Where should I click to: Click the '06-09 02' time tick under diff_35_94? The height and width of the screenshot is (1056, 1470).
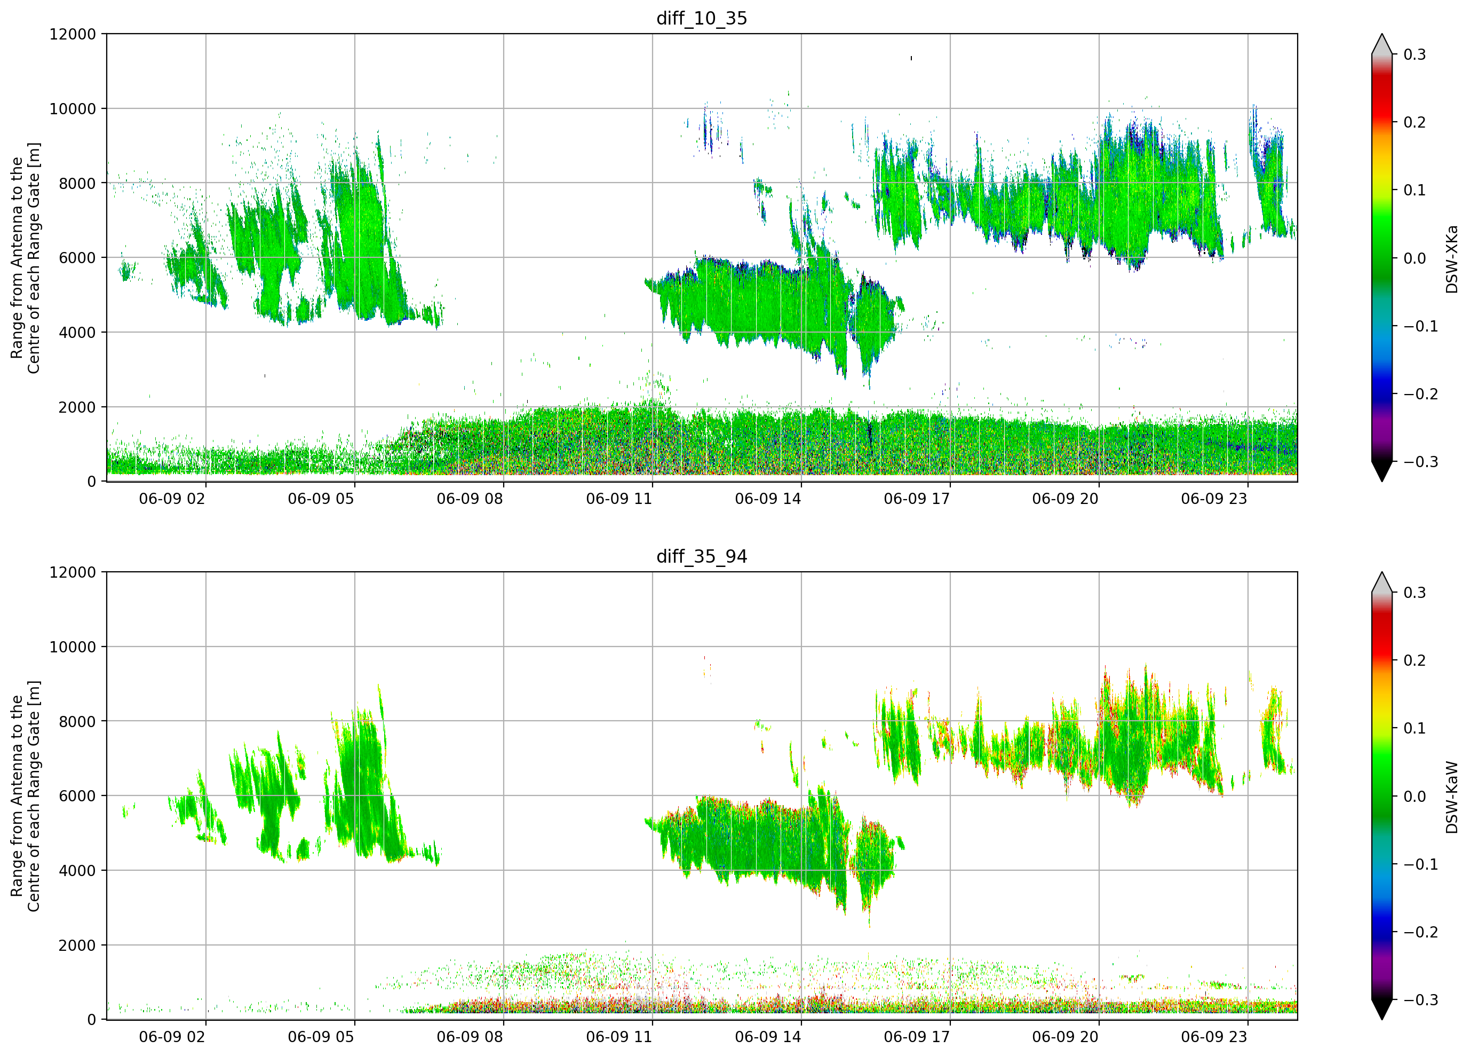point(172,1037)
